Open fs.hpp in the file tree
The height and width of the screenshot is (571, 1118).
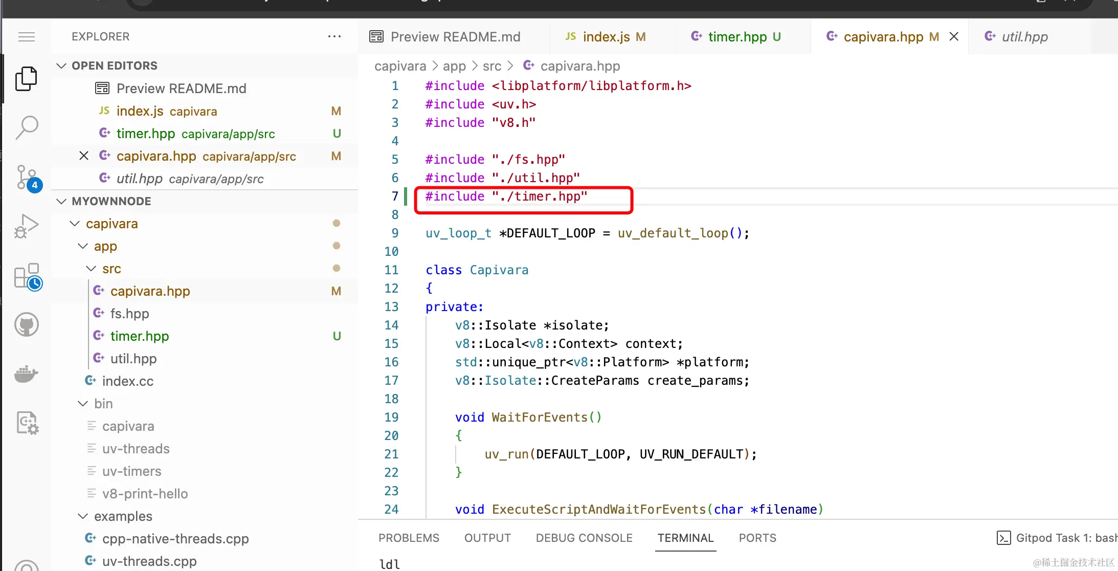point(129,314)
